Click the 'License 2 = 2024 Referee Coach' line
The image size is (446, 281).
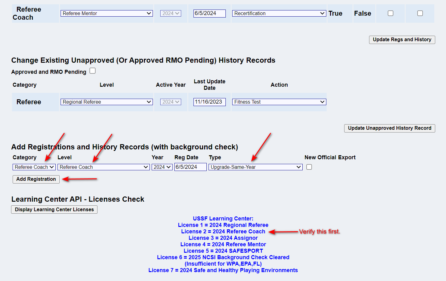pos(223,232)
